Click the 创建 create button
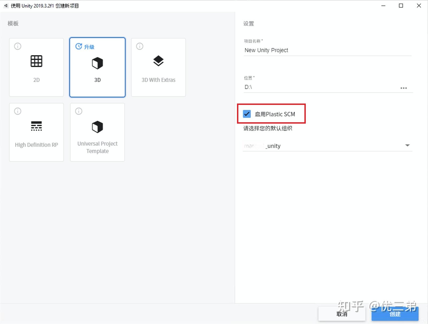 [x=395, y=314]
